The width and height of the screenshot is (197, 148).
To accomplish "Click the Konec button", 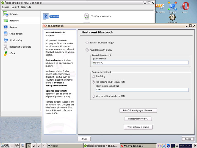I will point(188,139).
